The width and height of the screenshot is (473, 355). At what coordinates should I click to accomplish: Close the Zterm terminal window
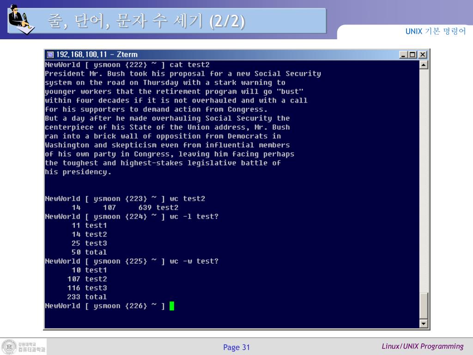click(x=423, y=55)
